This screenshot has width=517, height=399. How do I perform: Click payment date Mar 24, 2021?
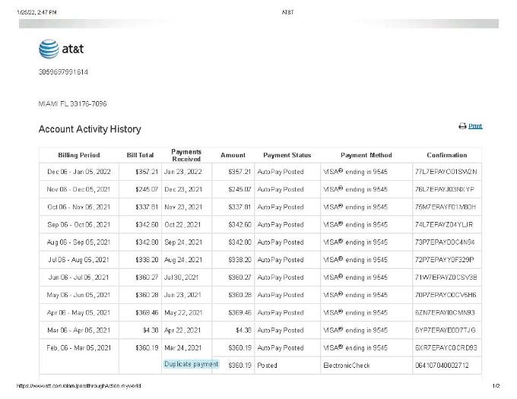183,348
